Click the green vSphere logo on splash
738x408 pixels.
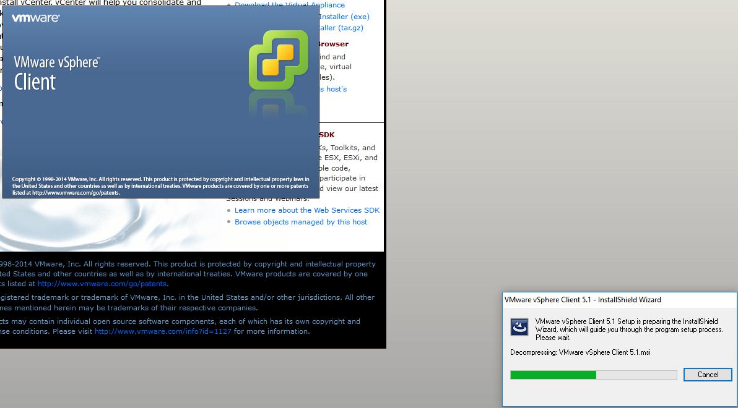point(279,60)
